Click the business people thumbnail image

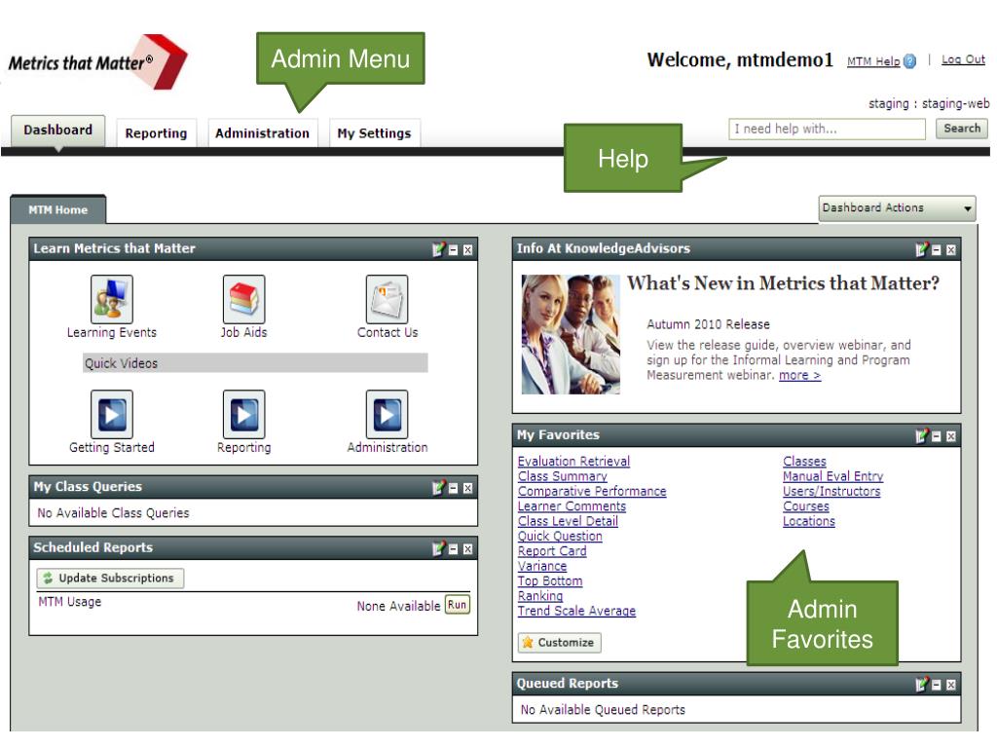pos(571,334)
